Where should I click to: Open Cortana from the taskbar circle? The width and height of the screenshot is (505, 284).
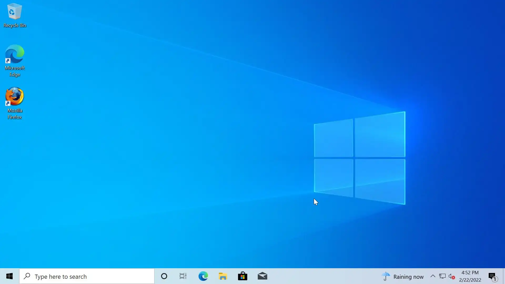[164, 276]
